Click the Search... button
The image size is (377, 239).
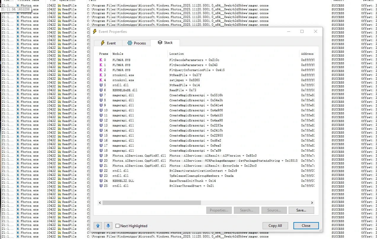(246, 210)
